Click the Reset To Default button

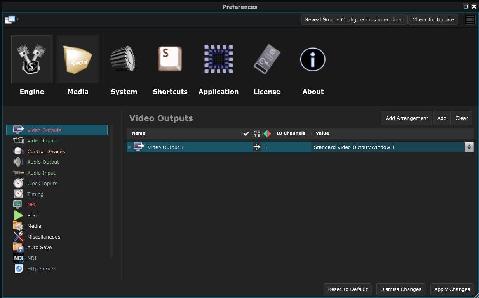point(348,289)
